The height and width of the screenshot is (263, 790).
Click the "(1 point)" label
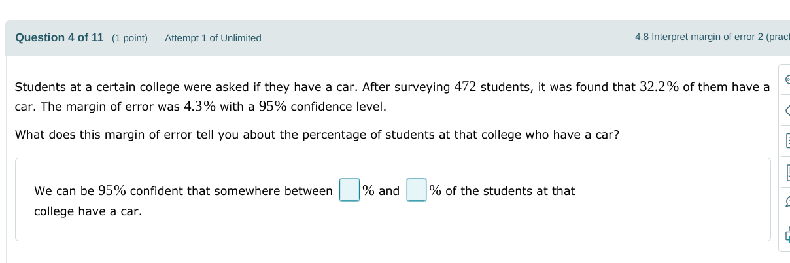tap(129, 38)
